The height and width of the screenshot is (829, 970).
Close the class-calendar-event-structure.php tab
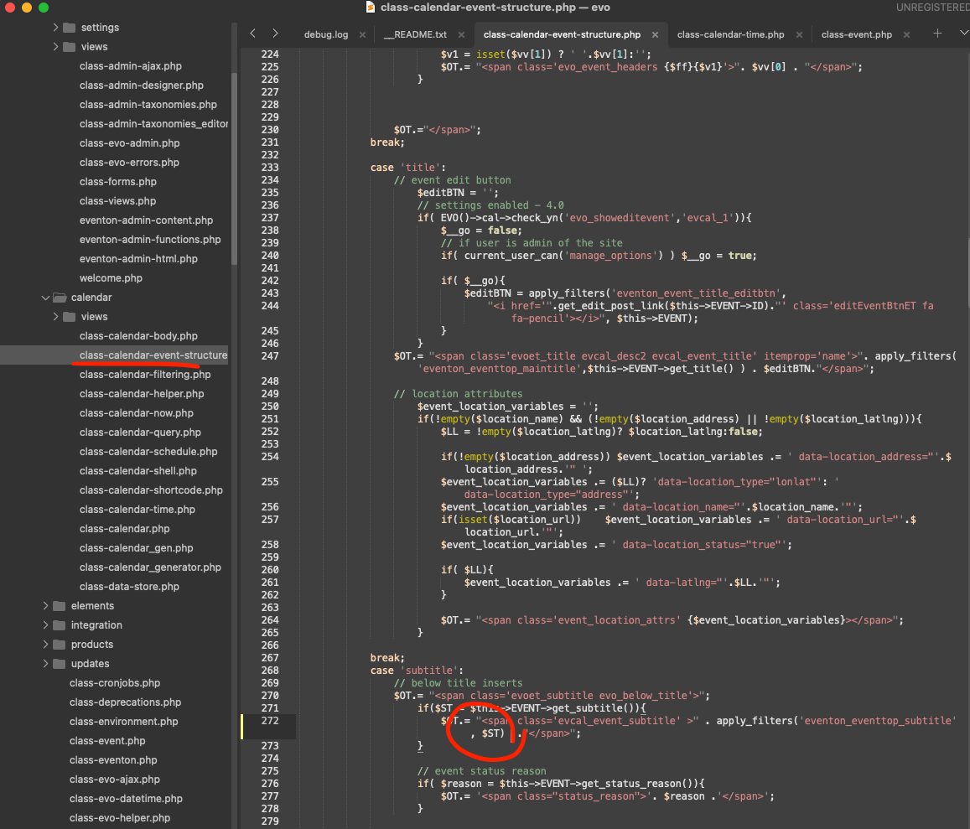[x=655, y=34]
